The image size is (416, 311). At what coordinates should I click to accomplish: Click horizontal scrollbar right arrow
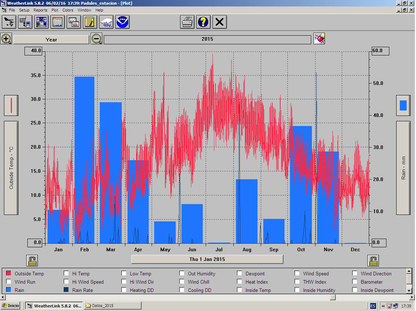click(412, 297)
